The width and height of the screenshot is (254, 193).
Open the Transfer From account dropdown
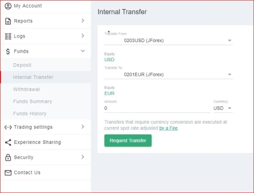pos(169,41)
